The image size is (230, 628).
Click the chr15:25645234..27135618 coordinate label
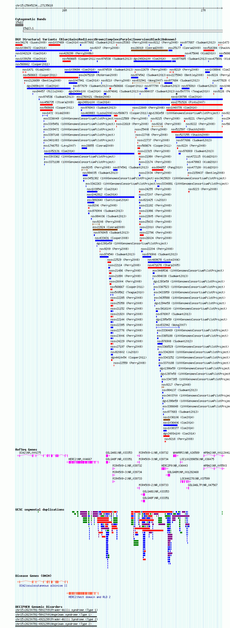tap(34, 5)
